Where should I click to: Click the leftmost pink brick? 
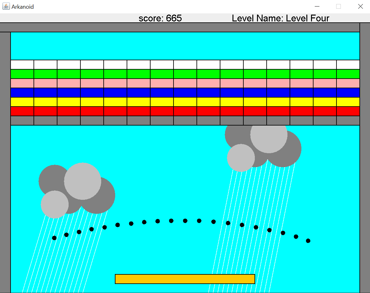coord(22,83)
